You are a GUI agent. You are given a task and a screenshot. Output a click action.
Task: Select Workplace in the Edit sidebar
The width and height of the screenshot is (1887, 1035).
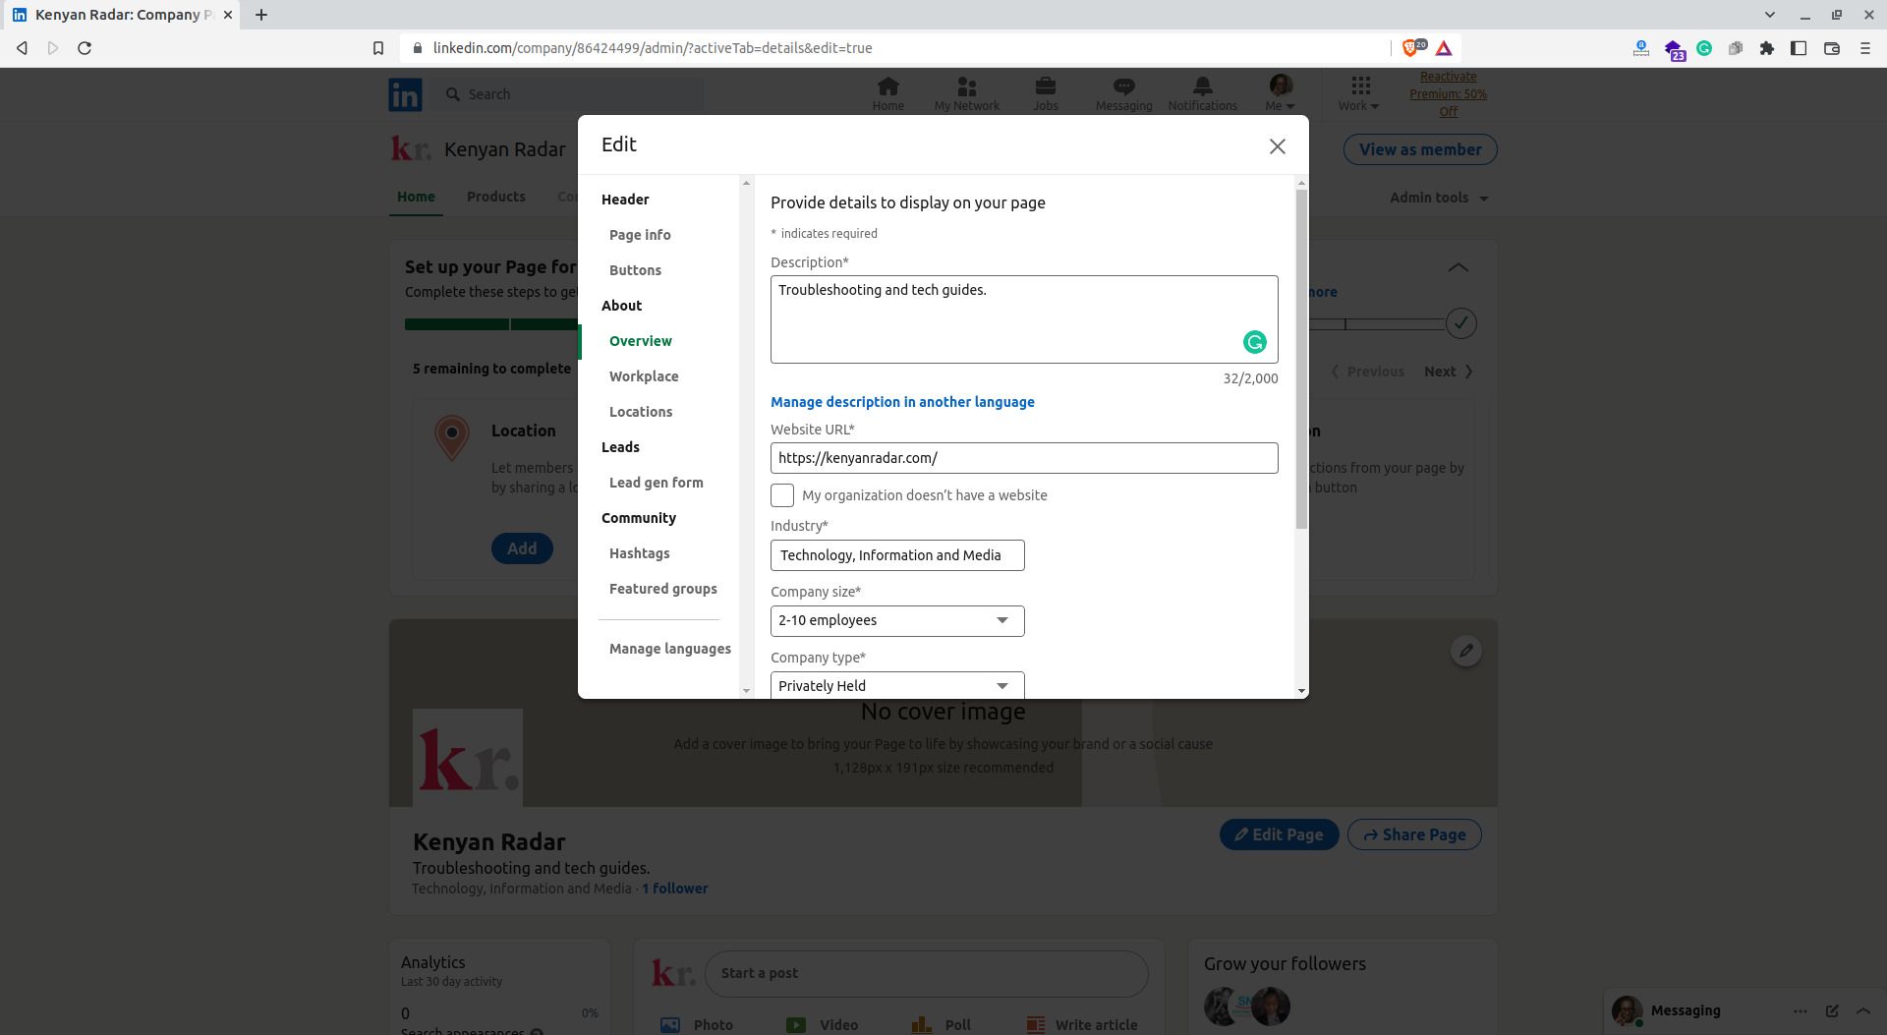point(644,375)
